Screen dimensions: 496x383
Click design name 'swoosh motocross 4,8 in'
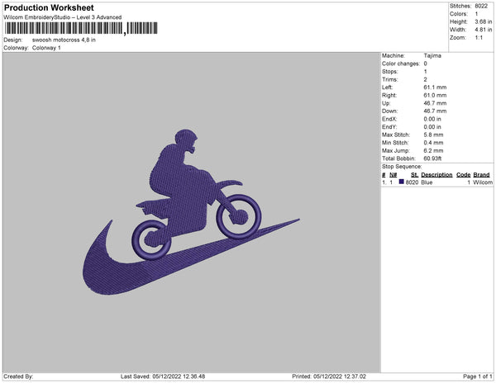pos(64,40)
